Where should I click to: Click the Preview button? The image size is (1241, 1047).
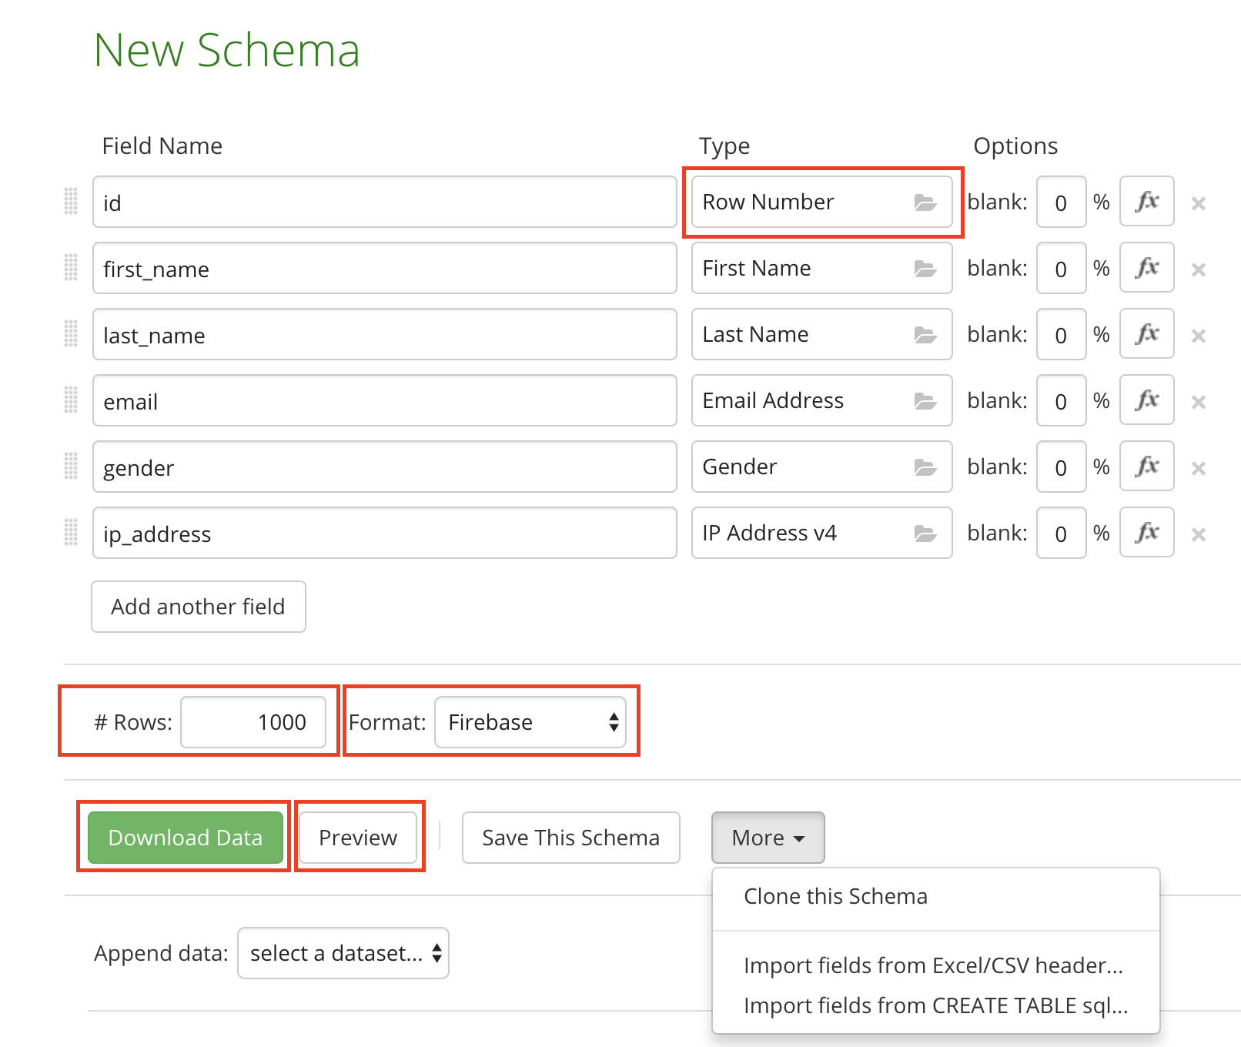358,838
